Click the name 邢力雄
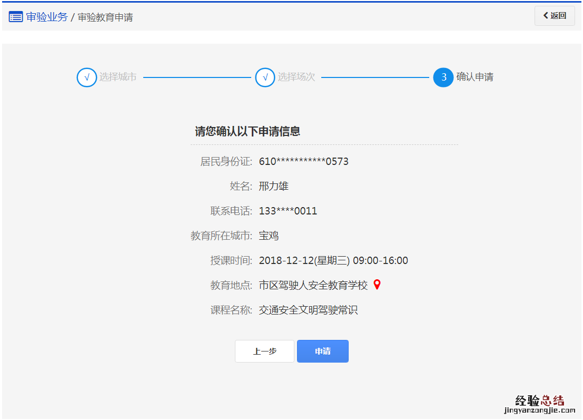This screenshot has width=583, height=420. point(274,186)
